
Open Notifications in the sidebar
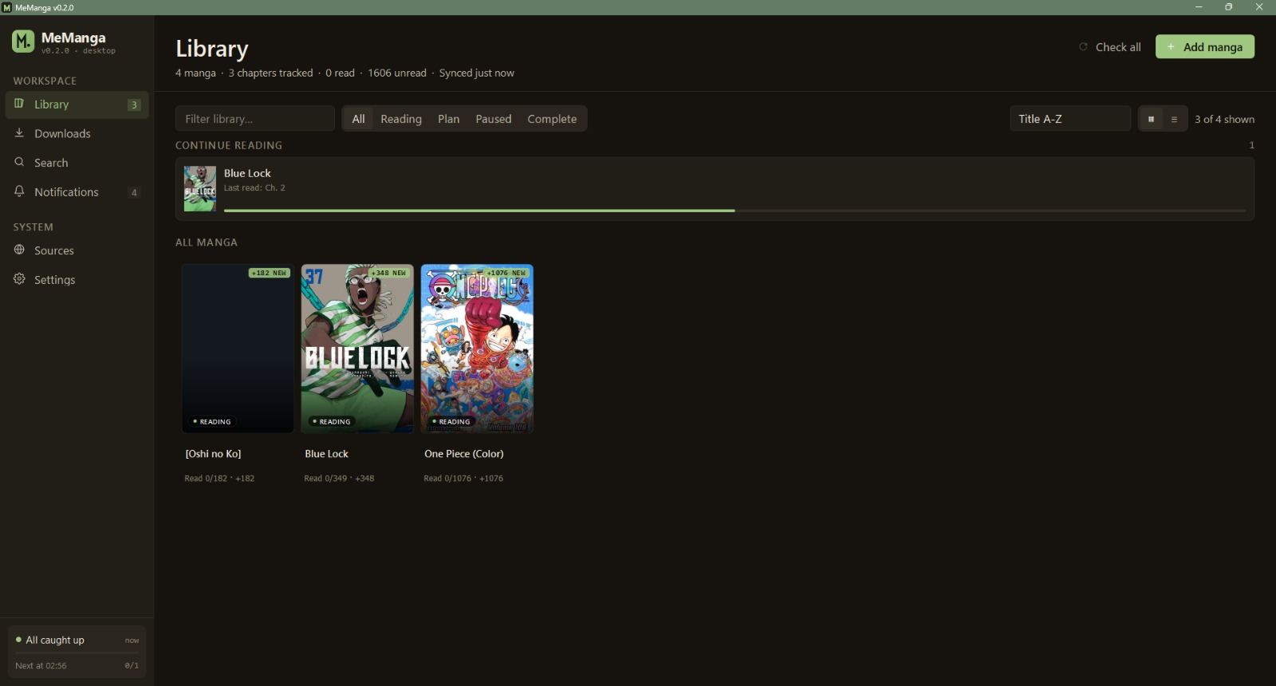click(77, 192)
